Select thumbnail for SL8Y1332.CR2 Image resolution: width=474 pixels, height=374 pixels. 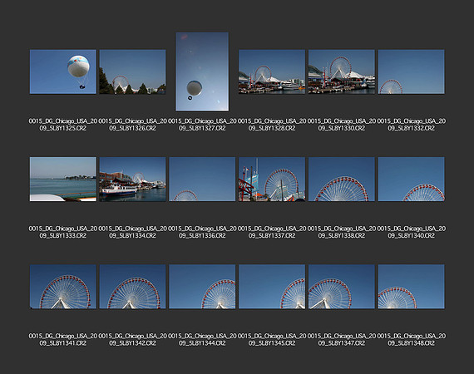pos(411,71)
